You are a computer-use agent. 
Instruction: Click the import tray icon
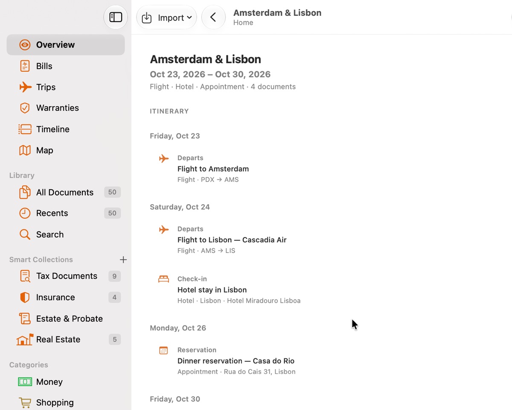point(147,18)
